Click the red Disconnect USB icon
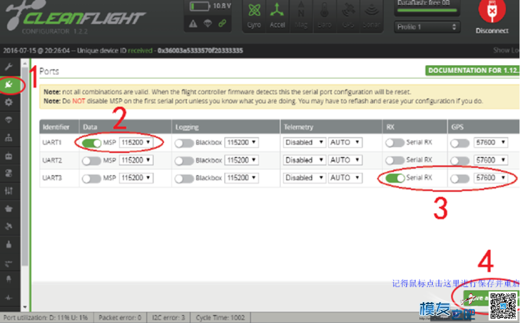520x323 pixels. (492, 11)
